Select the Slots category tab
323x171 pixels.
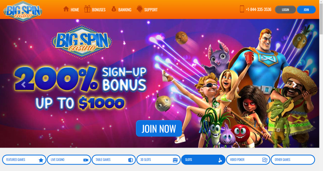[203, 160]
